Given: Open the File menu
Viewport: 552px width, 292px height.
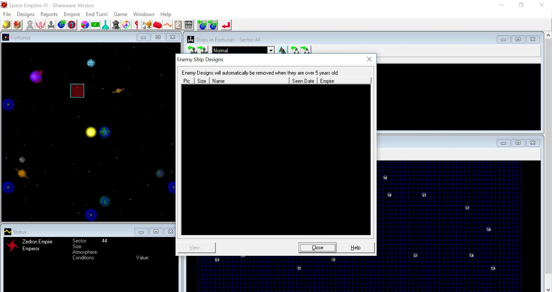Looking at the screenshot, I should point(7,14).
